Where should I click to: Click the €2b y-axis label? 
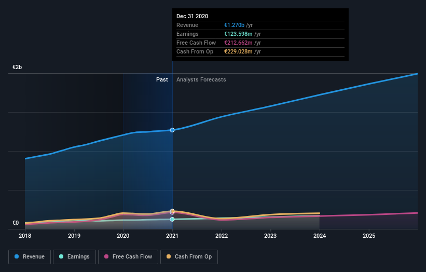pyautogui.click(x=17, y=67)
